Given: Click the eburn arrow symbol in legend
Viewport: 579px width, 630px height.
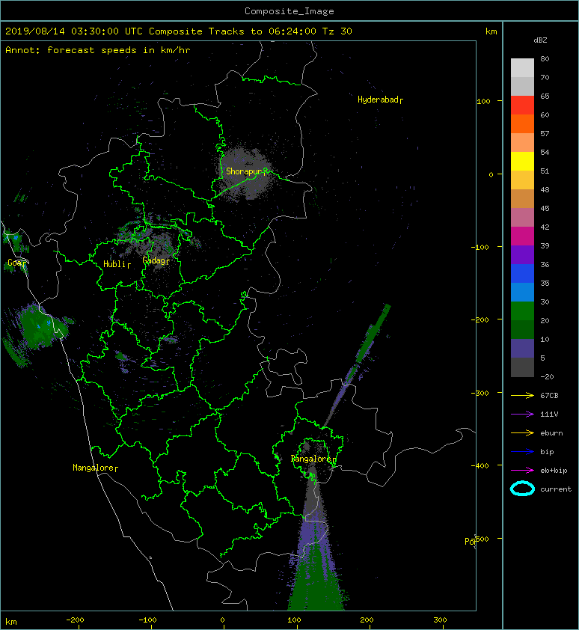Looking at the screenshot, I should coord(522,432).
